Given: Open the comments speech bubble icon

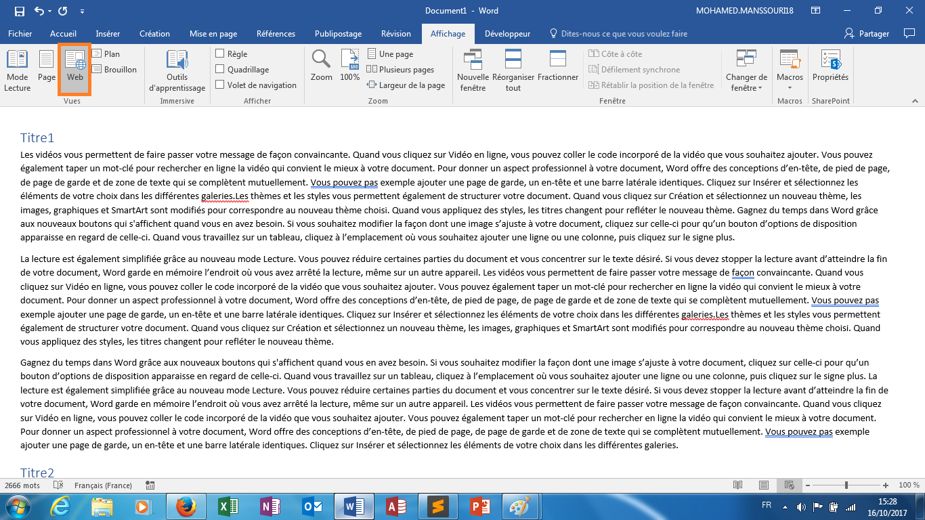Looking at the screenshot, I should [909, 34].
